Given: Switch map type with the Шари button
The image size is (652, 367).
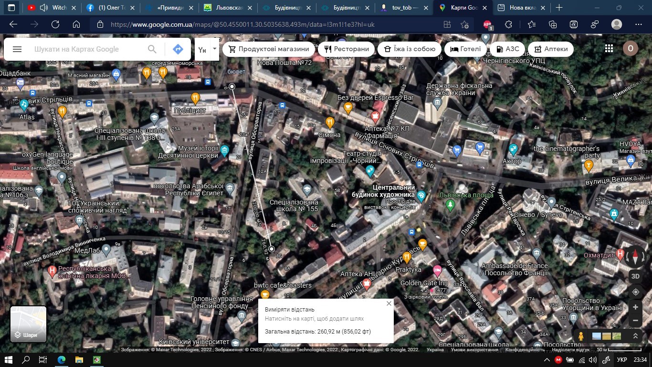Looking at the screenshot, I should point(29,324).
